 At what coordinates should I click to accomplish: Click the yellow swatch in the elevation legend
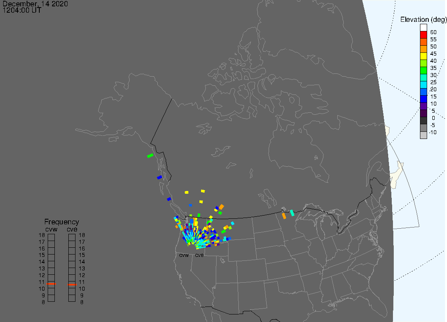click(423, 56)
